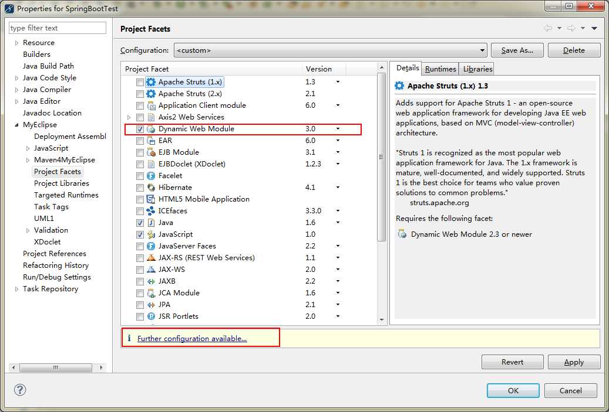
Task: Expand the Axis2 Web Services tree node
Action: click(129, 117)
